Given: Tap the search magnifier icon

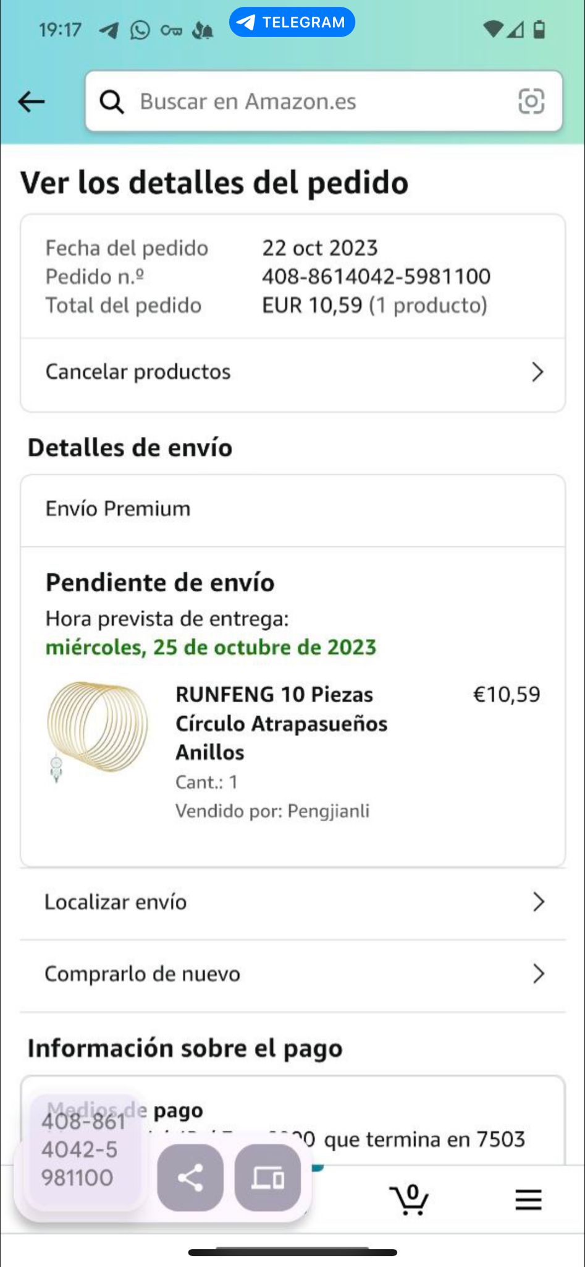Looking at the screenshot, I should point(112,101).
